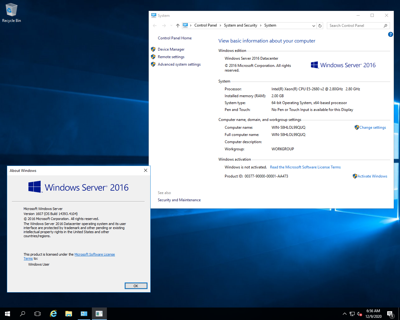Viewport: 400px width, 320px height.
Task: Expand chevron after System and Security breadcrumb
Action: (261, 26)
